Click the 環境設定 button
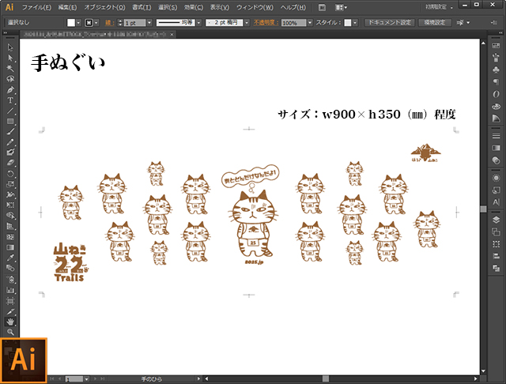The height and width of the screenshot is (384, 506). click(435, 23)
